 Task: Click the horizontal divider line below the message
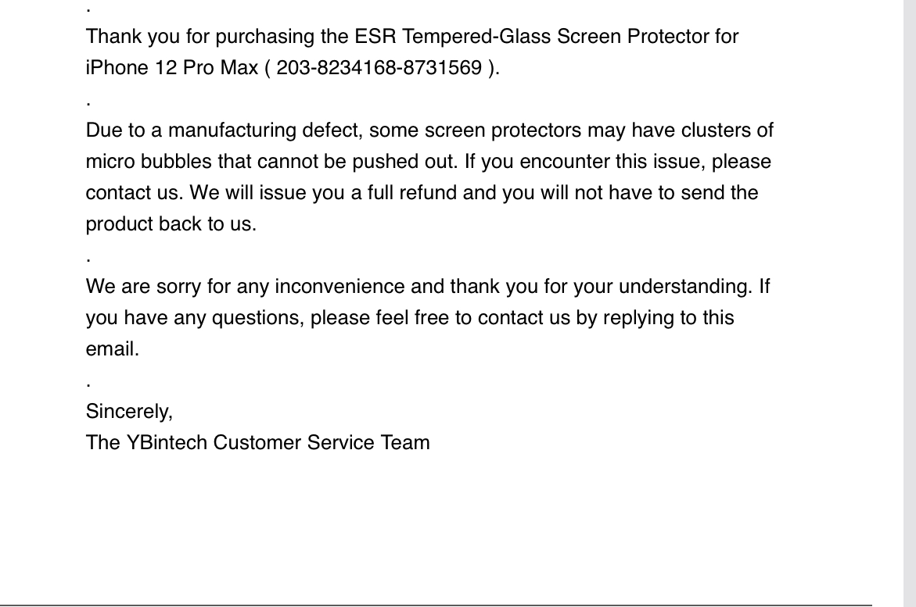[x=436, y=605]
